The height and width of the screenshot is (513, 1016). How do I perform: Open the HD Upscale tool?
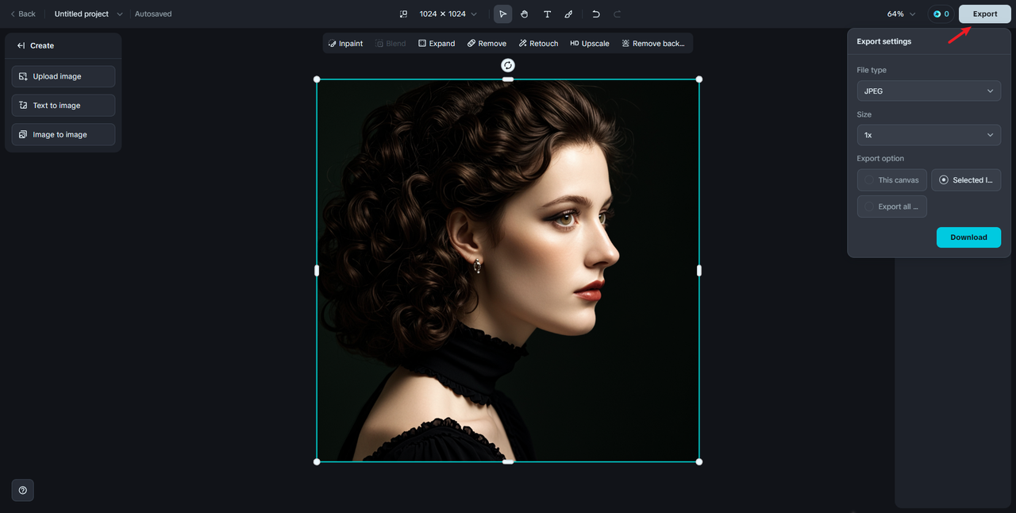590,44
